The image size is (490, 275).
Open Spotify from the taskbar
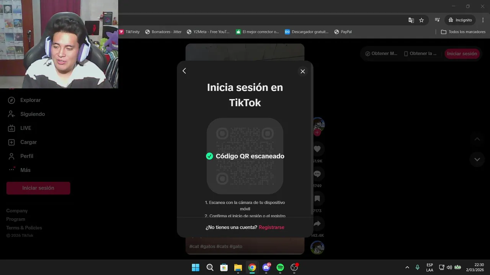point(280,267)
